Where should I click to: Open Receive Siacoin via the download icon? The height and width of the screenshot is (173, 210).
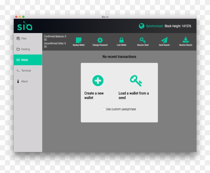click(185, 40)
